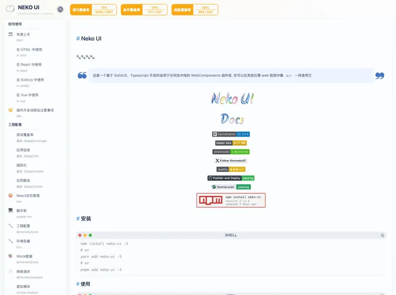The width and height of the screenshot is (396, 295).
Task: Click the green dot on SHELL block
Action: tap(90, 235)
